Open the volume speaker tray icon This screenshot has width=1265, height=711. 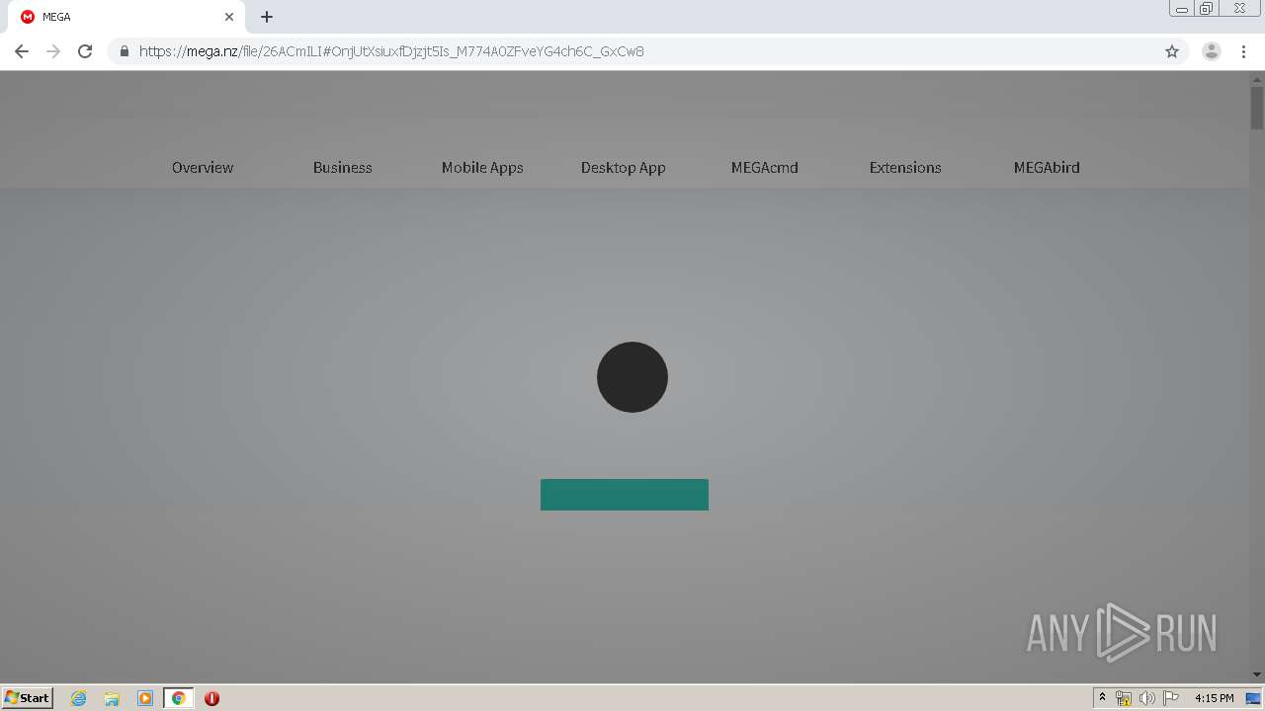(1147, 698)
